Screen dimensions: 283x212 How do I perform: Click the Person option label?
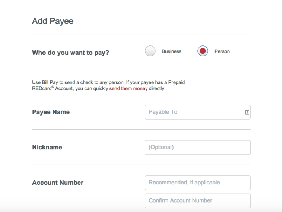coord(222,51)
